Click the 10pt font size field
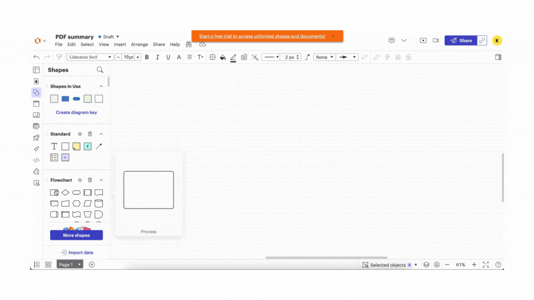 128,57
